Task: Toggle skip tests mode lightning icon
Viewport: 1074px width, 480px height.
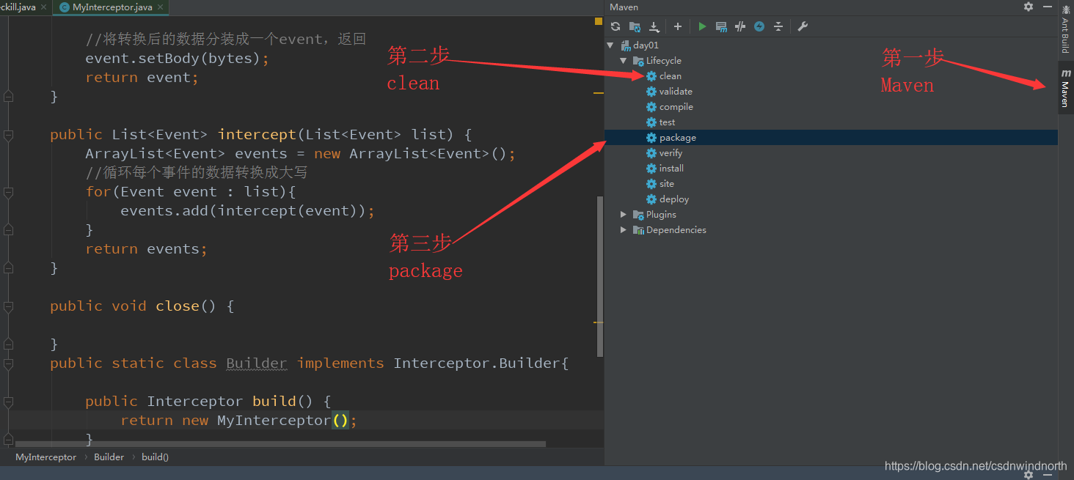Action: point(759,26)
